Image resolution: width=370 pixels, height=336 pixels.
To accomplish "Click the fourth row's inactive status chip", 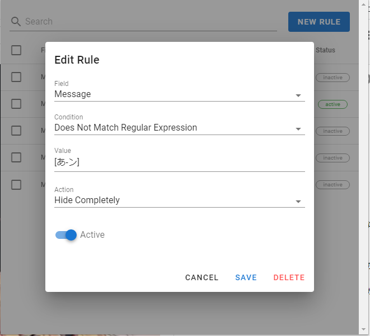I will 332,158.
